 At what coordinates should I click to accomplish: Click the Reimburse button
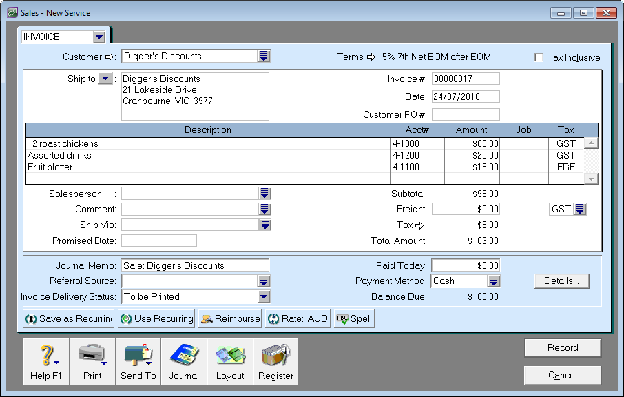pyautogui.click(x=230, y=319)
